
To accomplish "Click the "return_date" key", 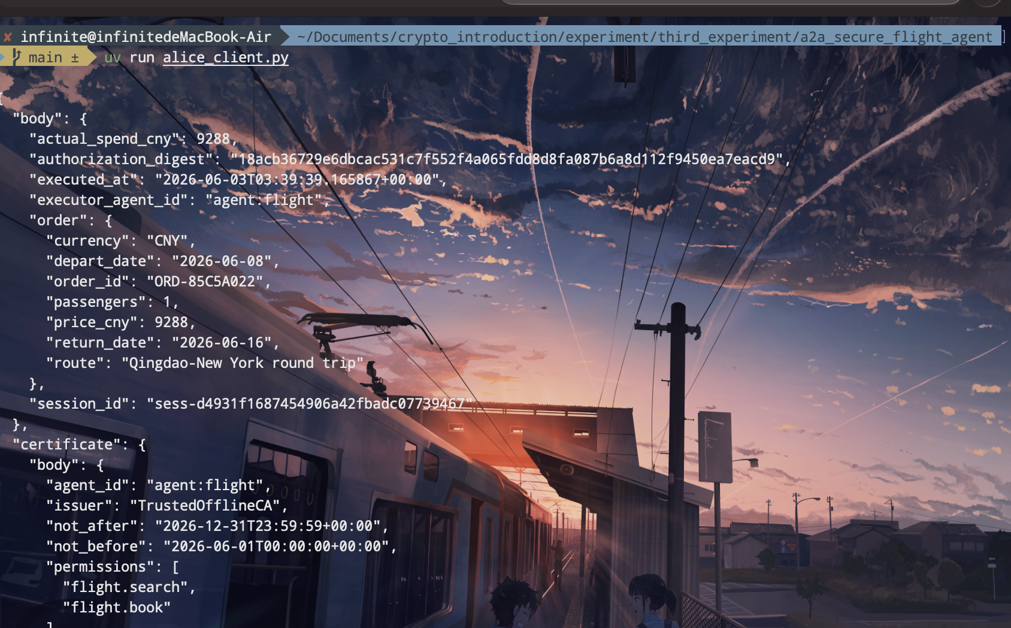I will coord(100,343).
